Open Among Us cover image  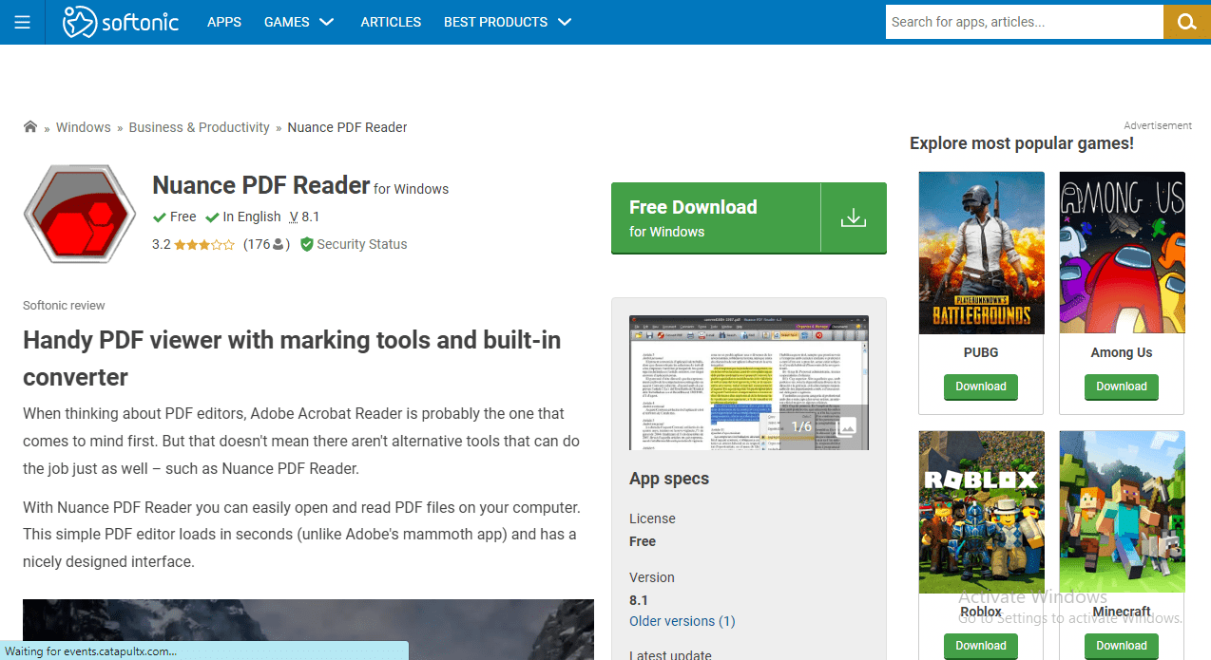tap(1122, 253)
